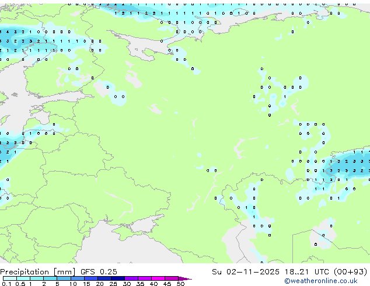Image resolution: width=370 pixels, height=286 pixels.
Task: Click the 45–50 mm legend color swatch
Action: click(172, 278)
